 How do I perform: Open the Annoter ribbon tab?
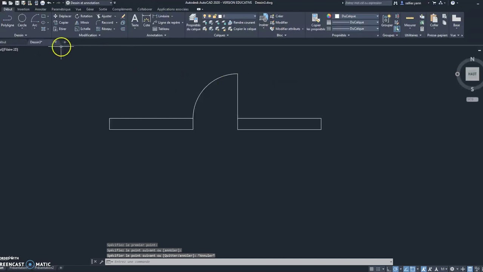tap(41, 9)
